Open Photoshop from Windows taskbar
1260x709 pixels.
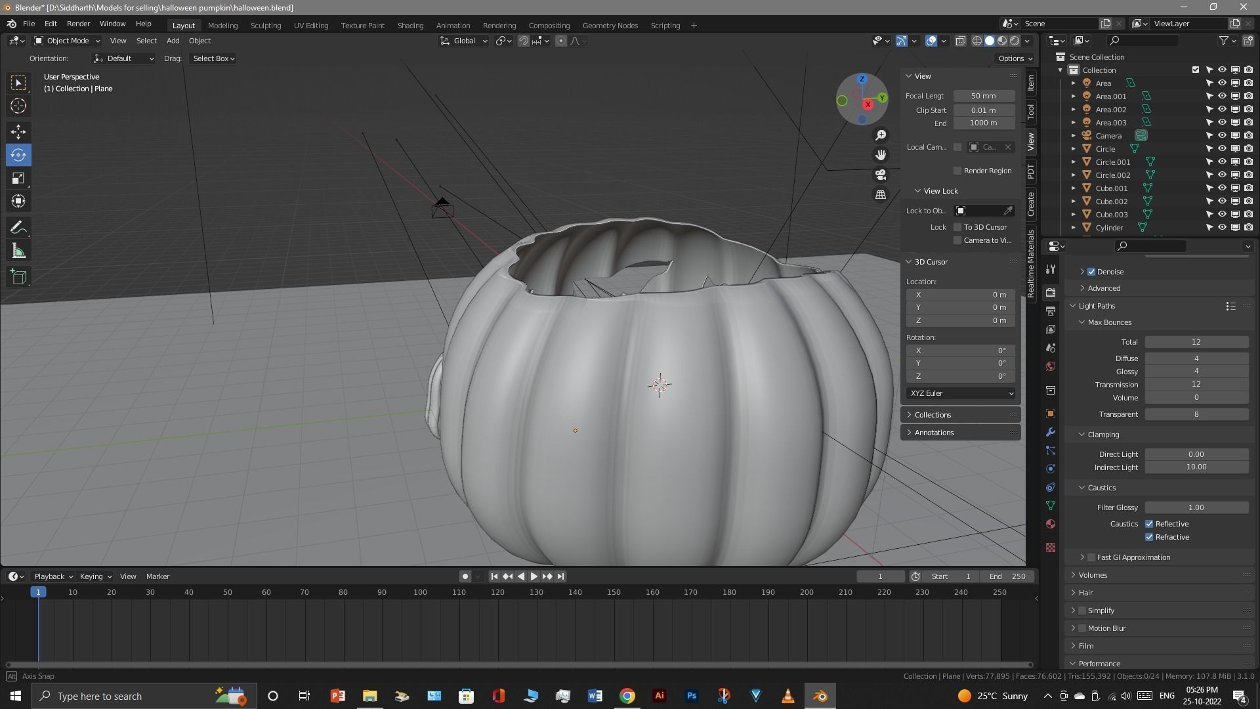coord(692,696)
